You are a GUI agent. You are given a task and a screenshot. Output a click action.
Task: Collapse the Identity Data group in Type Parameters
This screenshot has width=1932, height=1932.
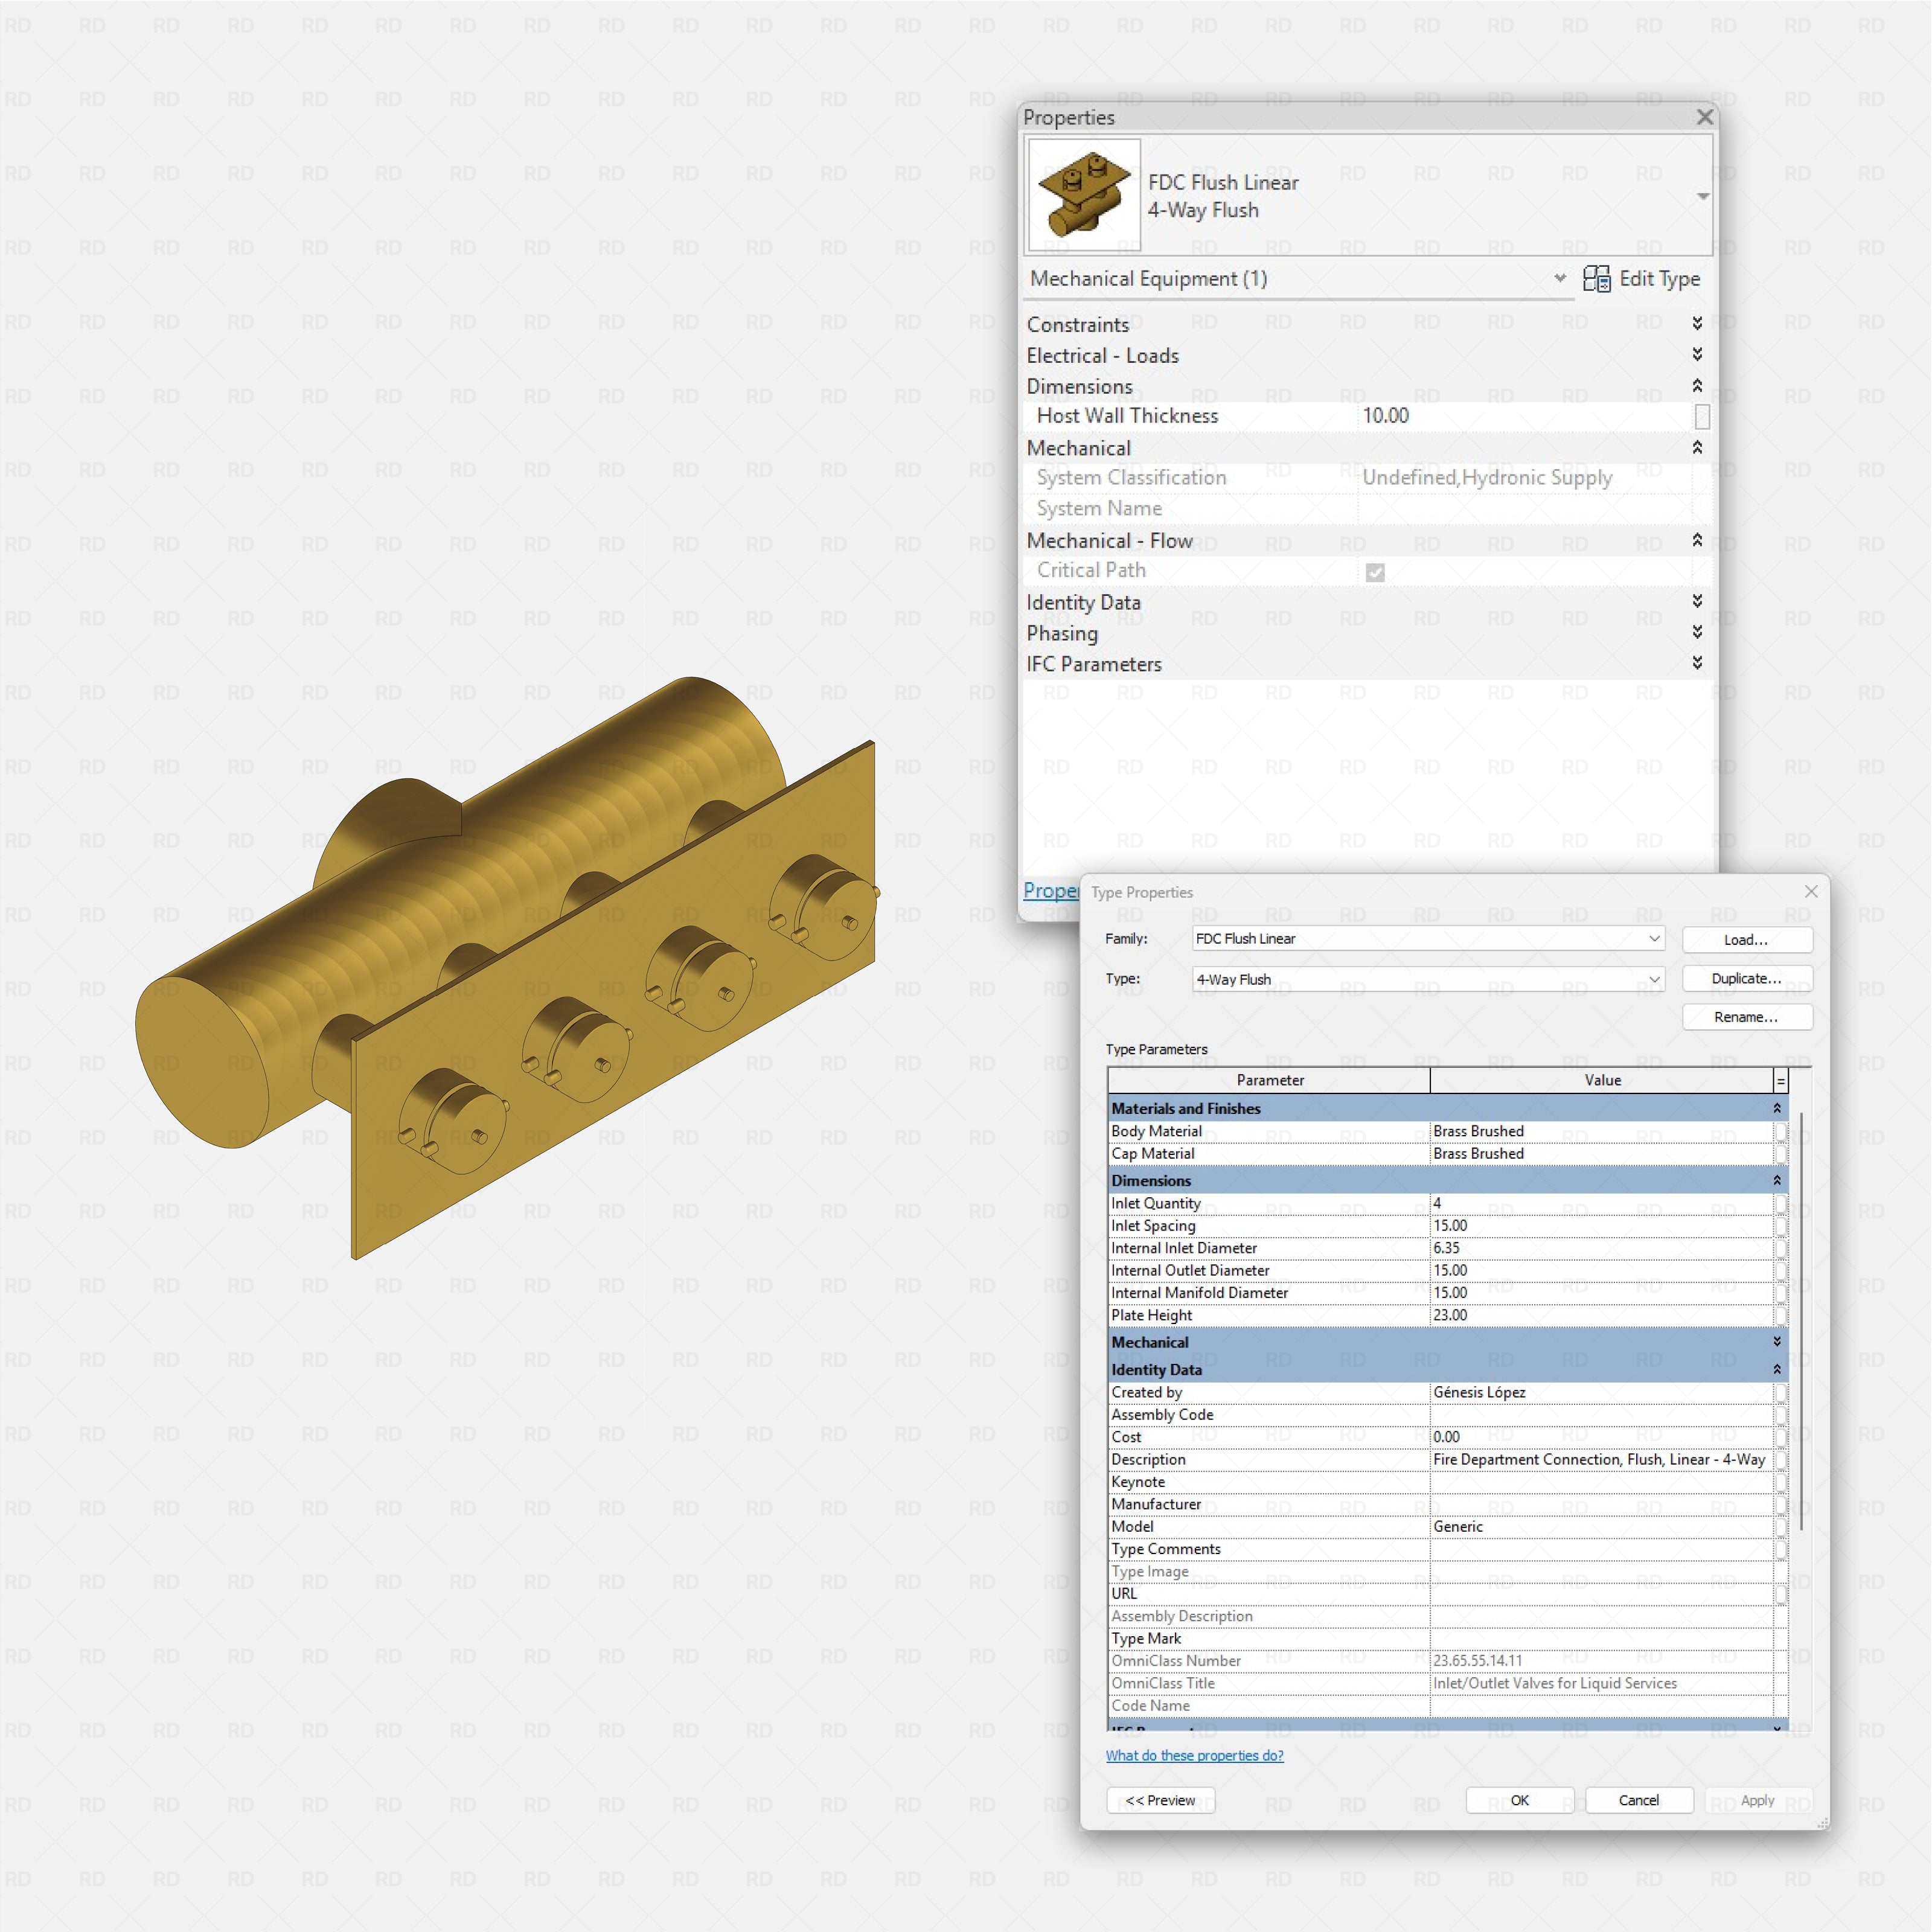click(1777, 1369)
